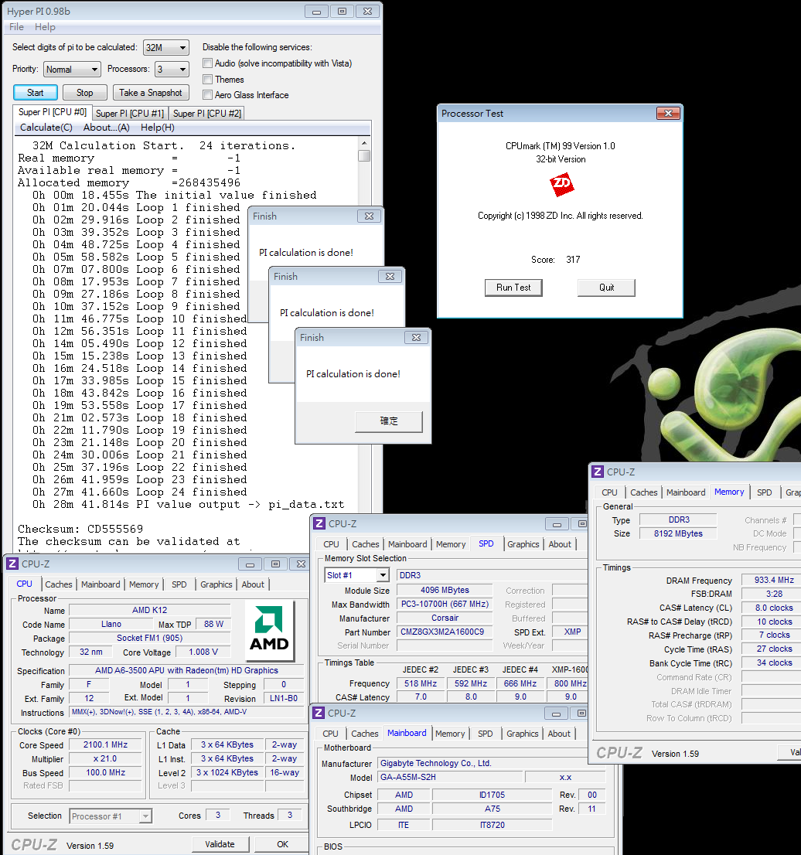Open CPU tab in CPU-Z Memory window
Viewport: 801px width, 855px height.
[x=609, y=492]
